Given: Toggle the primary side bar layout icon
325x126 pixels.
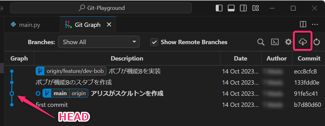Looking at the screenshot, I should pos(219,8).
